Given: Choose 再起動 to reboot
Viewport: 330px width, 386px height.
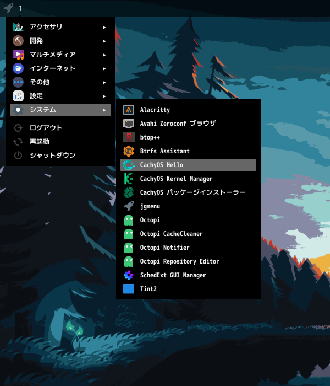Looking at the screenshot, I should 61,142.
